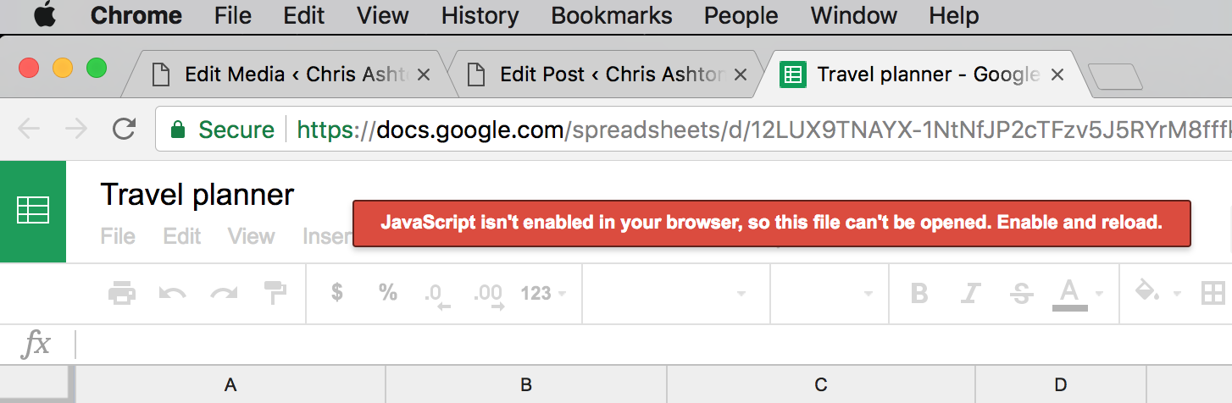Open the text color picker
1232x403 pixels.
tap(1077, 295)
